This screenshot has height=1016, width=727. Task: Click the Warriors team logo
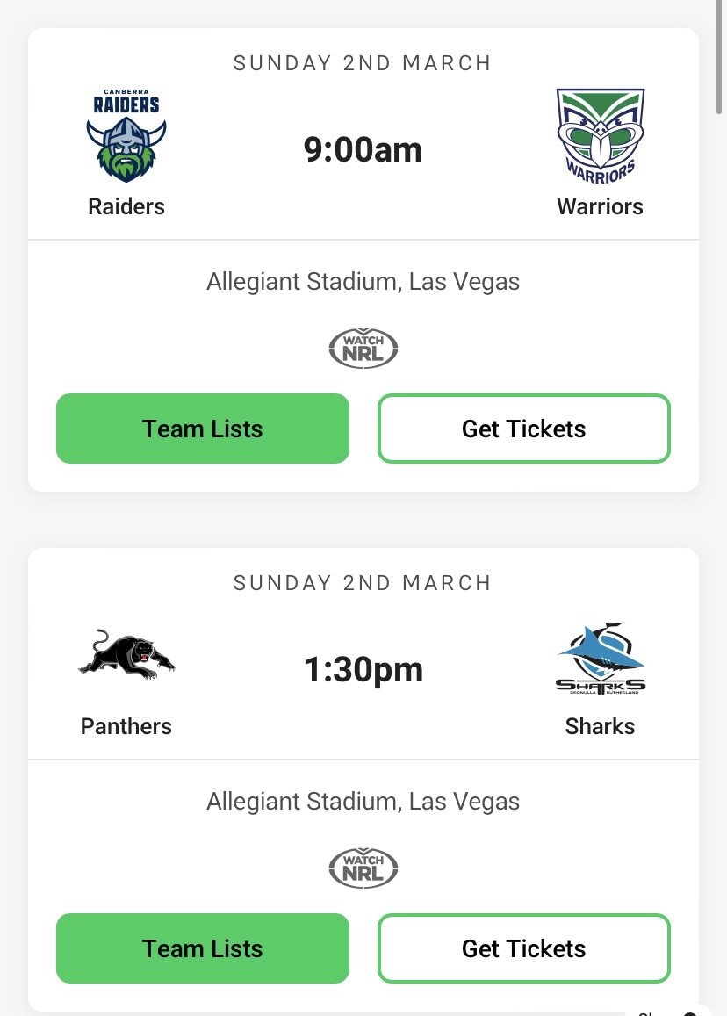[601, 136]
